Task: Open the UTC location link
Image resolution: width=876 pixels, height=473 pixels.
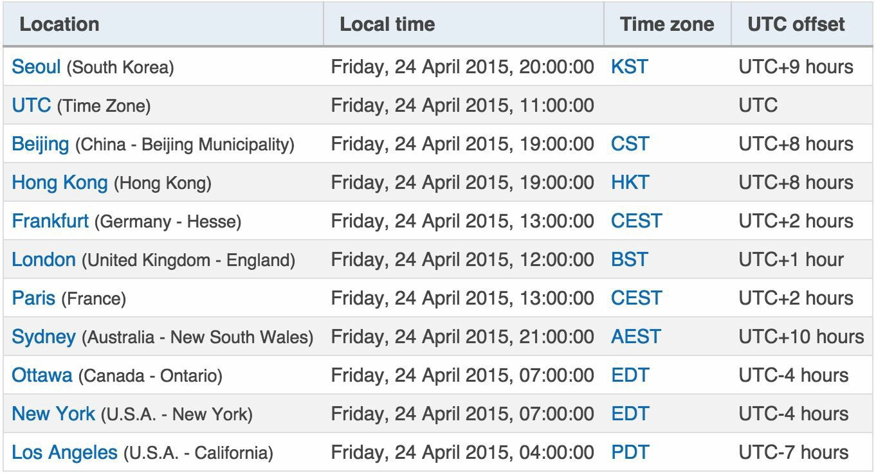Action: tap(31, 105)
